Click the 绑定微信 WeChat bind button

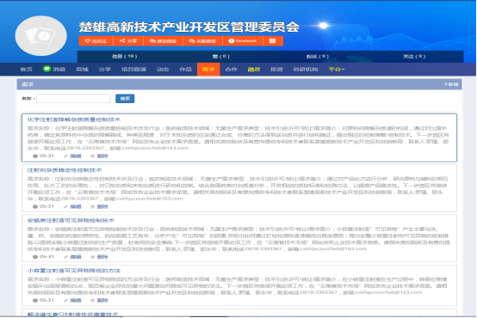(163, 40)
